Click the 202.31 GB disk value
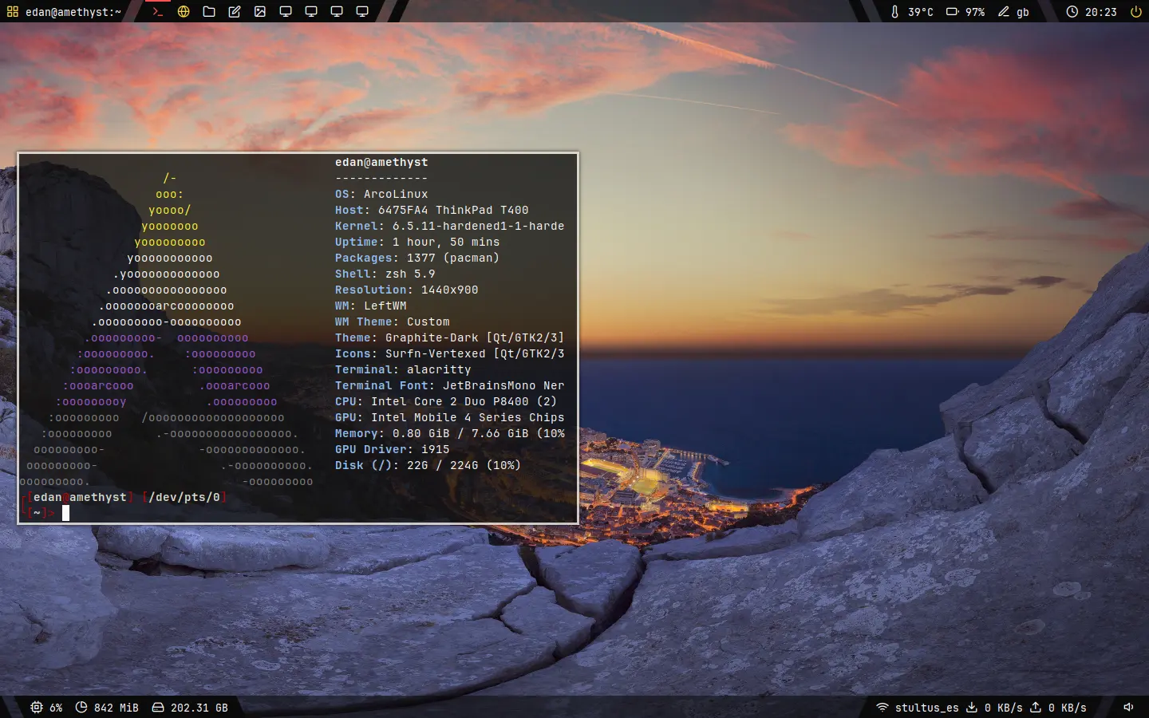The image size is (1149, 718). click(199, 708)
